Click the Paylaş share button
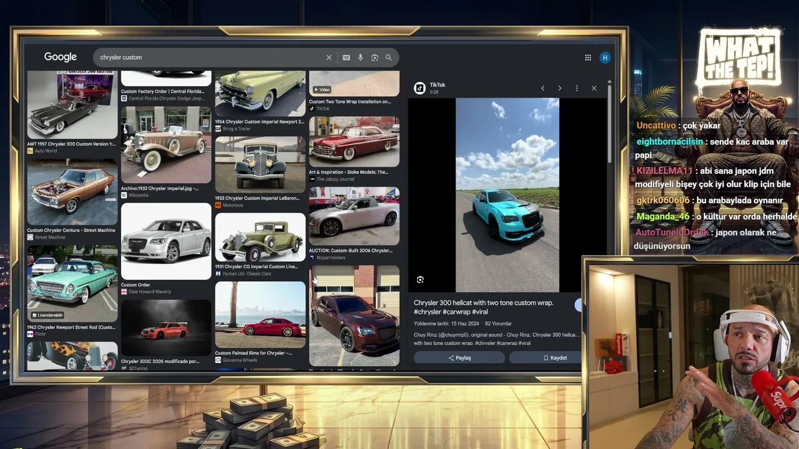Screen dimensions: 799x449 [459, 358]
